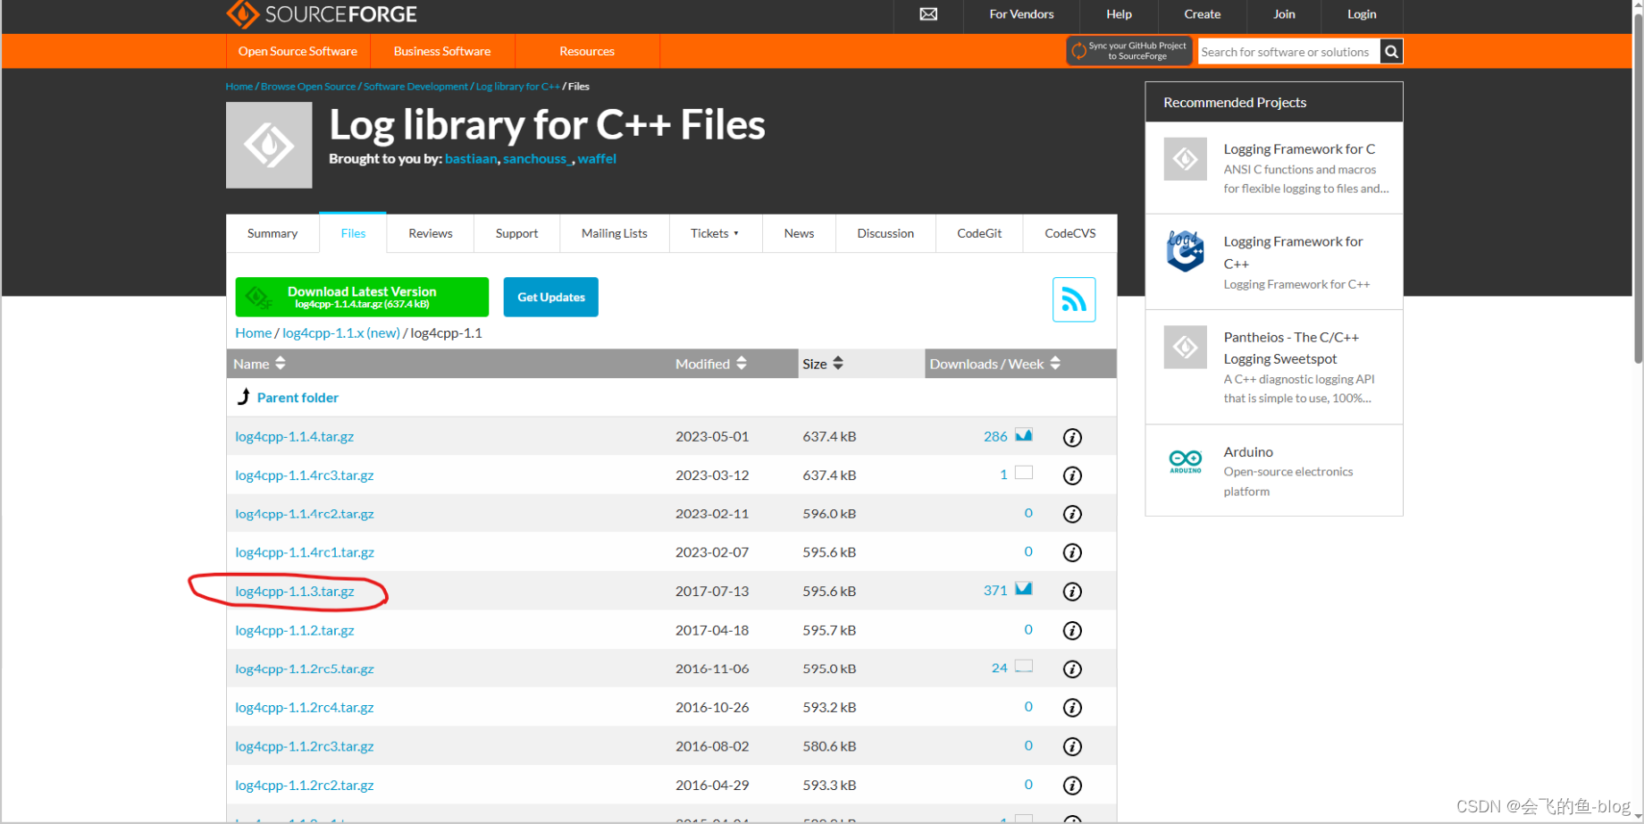This screenshot has height=824, width=1644.
Task: Show info for log4cpp-1.1.4rc1.tar.gz
Action: tap(1072, 552)
